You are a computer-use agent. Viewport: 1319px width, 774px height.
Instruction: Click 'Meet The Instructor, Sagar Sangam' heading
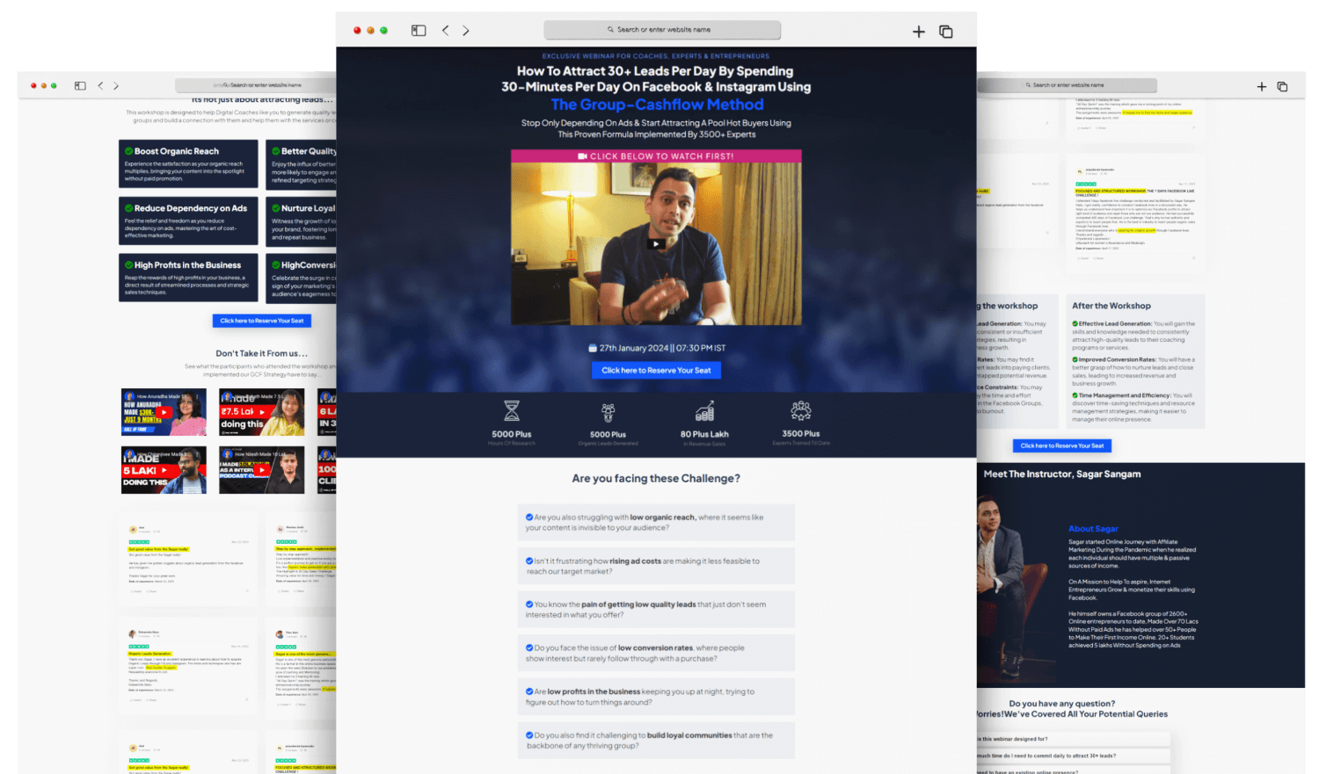tap(1062, 474)
